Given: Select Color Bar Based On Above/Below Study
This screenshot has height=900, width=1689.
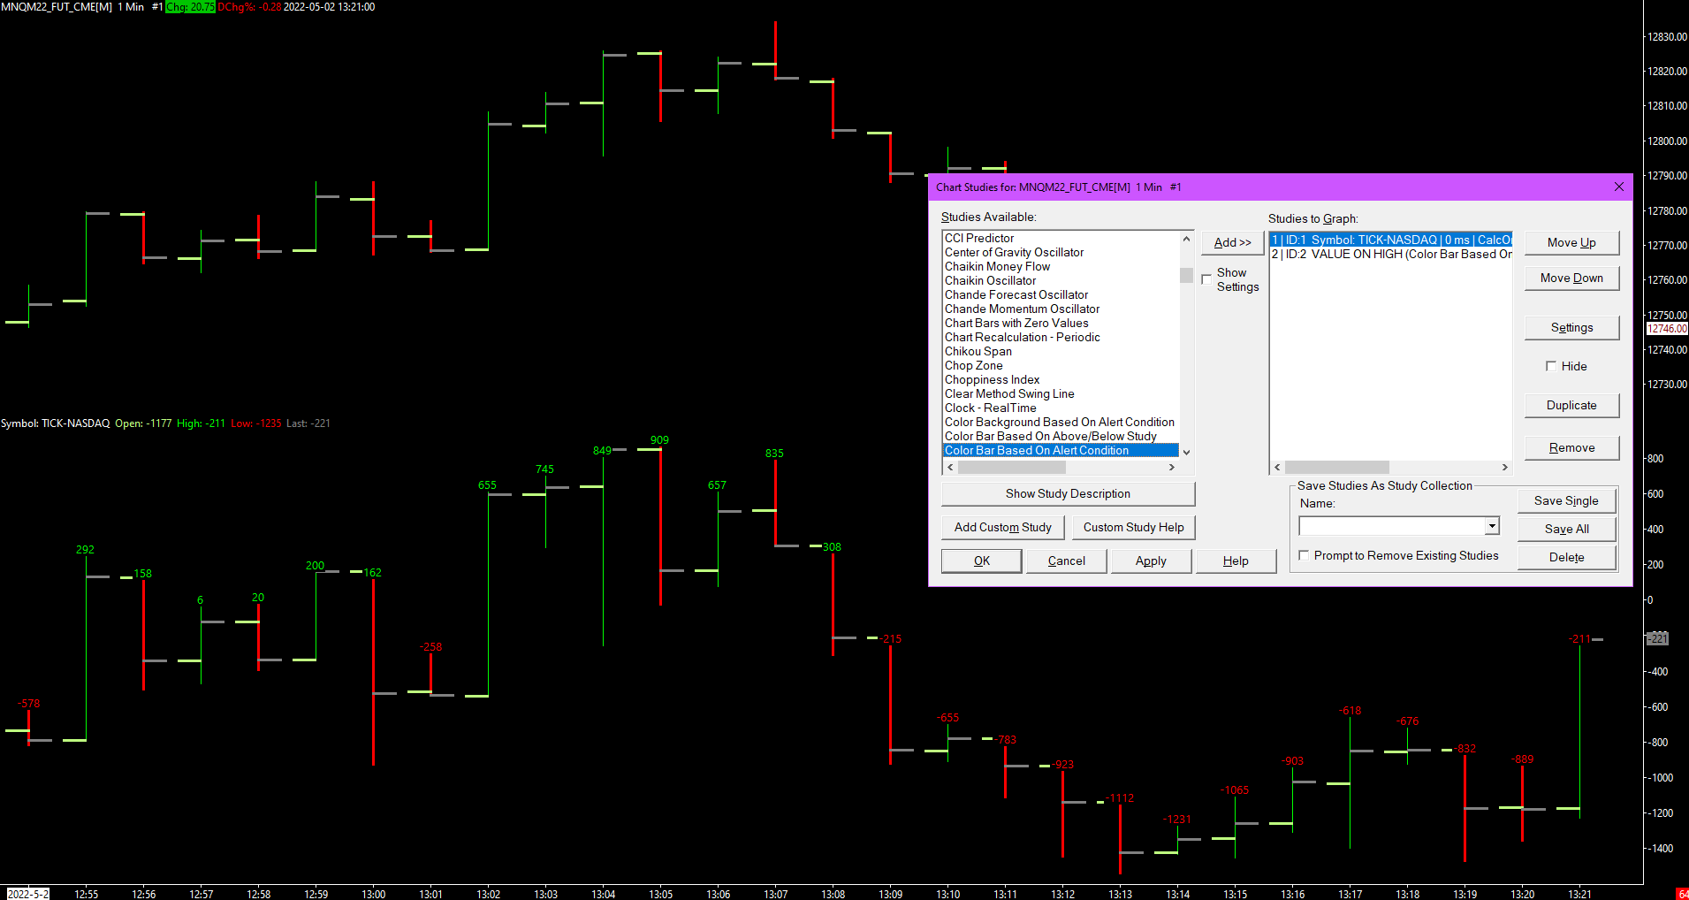Looking at the screenshot, I should [x=1061, y=436].
